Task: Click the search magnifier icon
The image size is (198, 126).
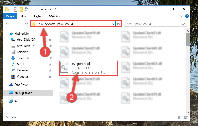Action: [183, 24]
